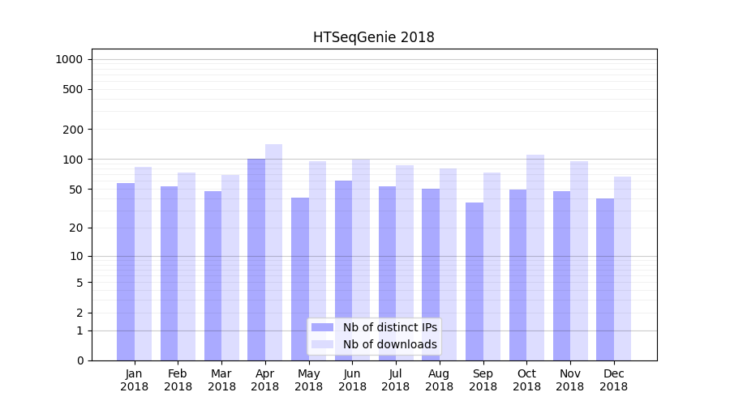
Task: Click the Sep 2018 distinct IPs bar
Action: 474,281
